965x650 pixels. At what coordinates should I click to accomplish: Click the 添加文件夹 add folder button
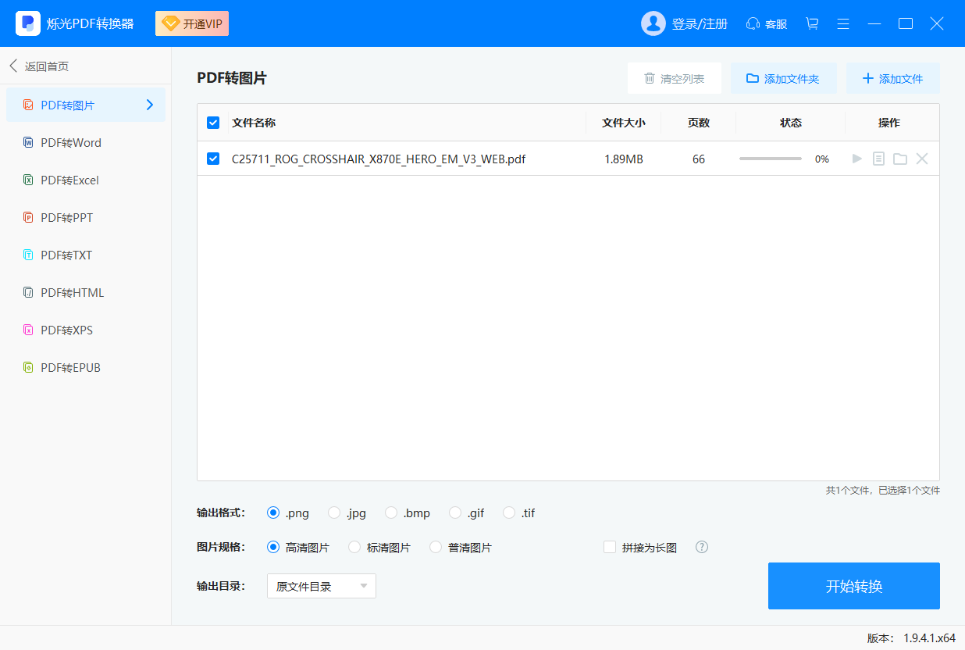[784, 78]
